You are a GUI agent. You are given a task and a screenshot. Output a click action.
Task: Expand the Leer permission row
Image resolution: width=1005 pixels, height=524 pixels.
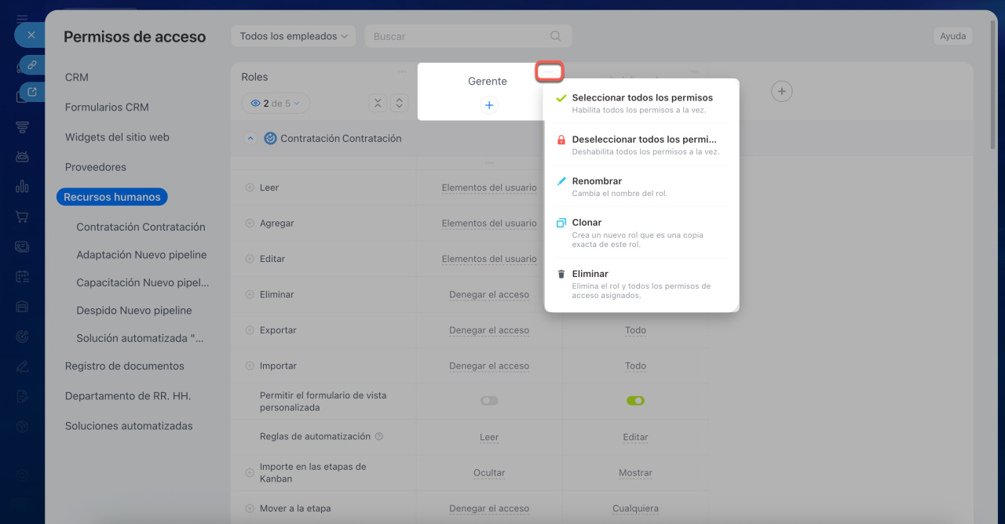(x=250, y=187)
